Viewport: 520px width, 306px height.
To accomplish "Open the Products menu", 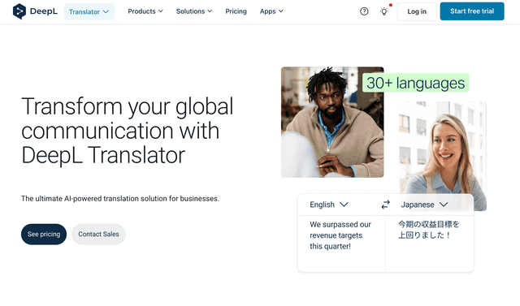I will 145,11.
